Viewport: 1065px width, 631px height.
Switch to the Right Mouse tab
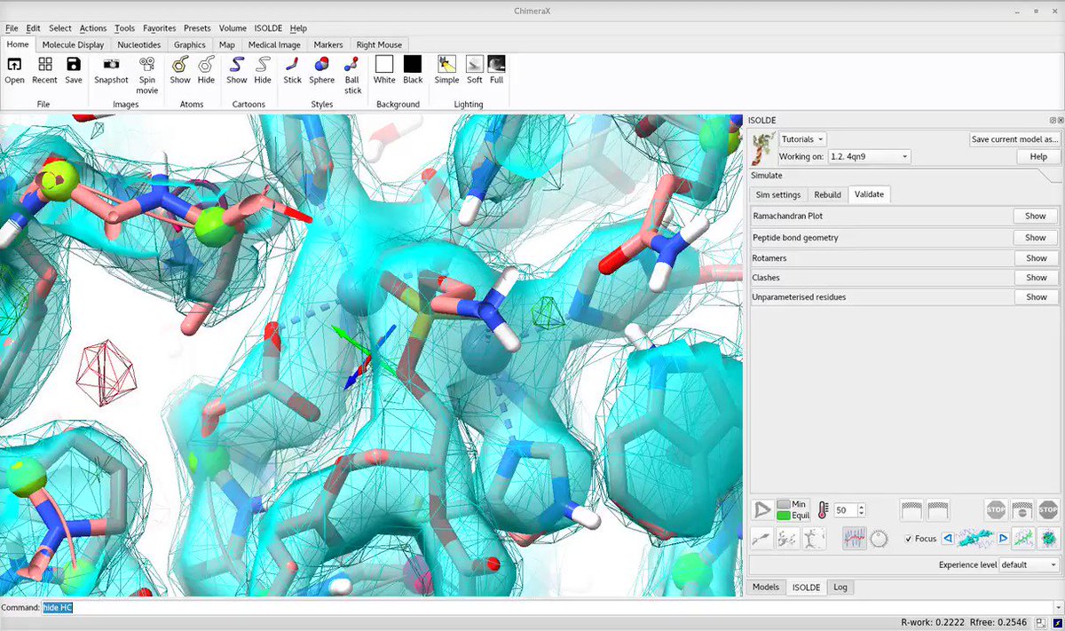pos(379,44)
